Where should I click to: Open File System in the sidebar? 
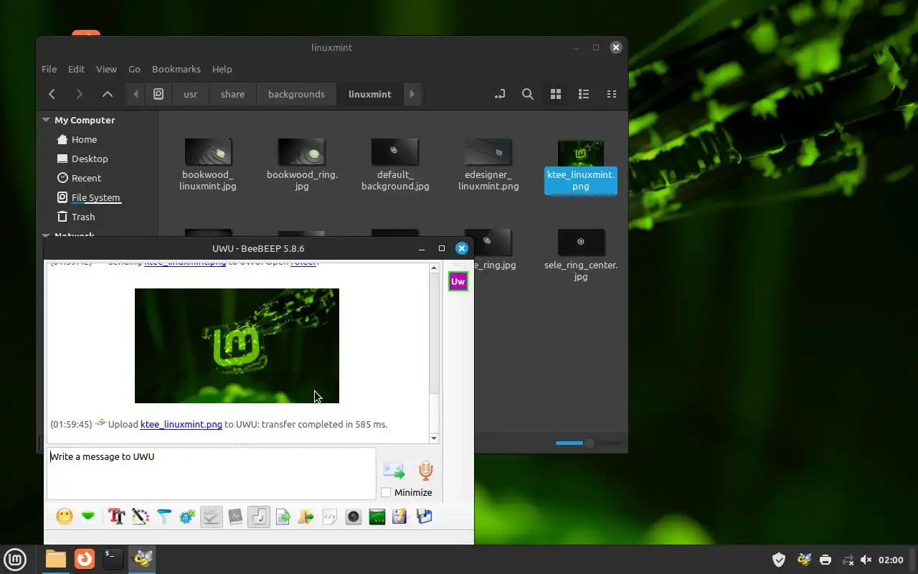tap(95, 197)
